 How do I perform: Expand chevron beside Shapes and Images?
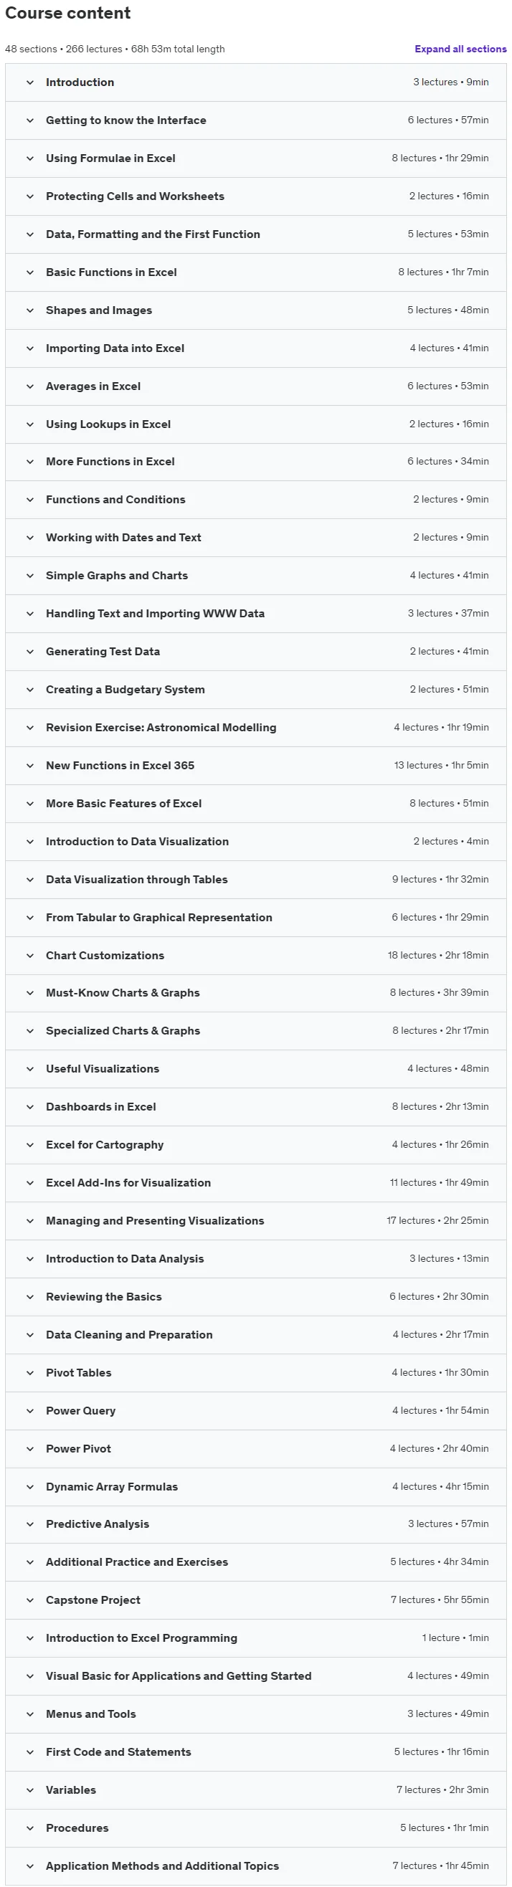[30, 310]
